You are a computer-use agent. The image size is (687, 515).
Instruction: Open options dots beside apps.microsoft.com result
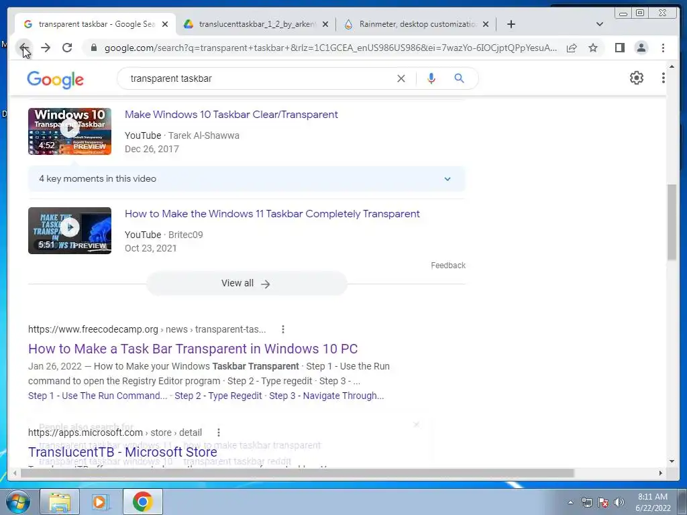(x=219, y=433)
